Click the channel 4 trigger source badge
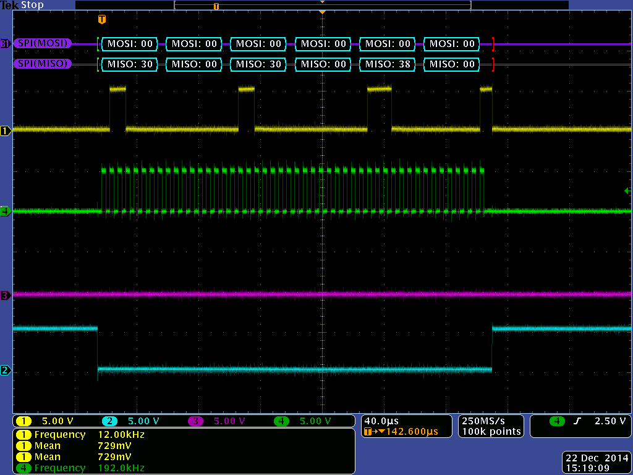Viewport: 633px width, 475px height. click(557, 421)
